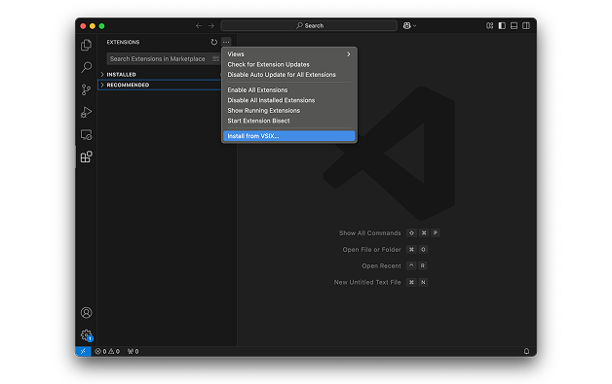Open the Accounts menu icon
Image resolution: width=612 pixels, height=384 pixels.
(86, 313)
